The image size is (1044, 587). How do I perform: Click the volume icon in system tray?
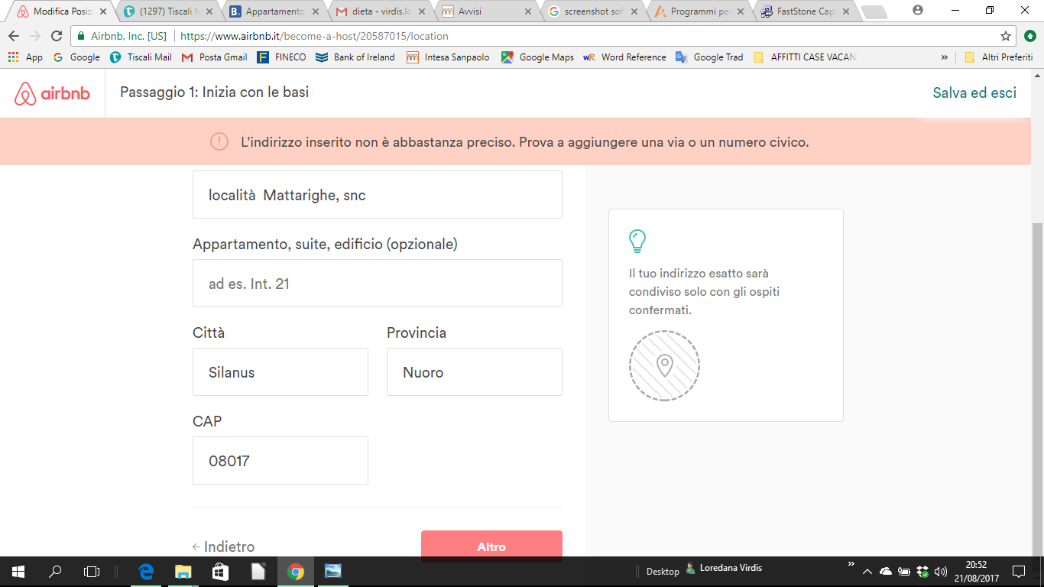940,571
